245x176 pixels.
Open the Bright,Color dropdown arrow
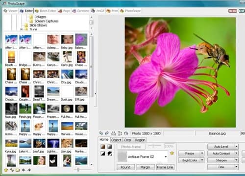click(x=202, y=160)
